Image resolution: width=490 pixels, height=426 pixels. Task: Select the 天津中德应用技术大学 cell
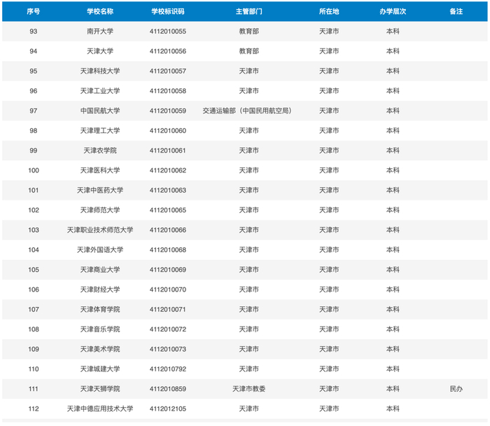100,408
